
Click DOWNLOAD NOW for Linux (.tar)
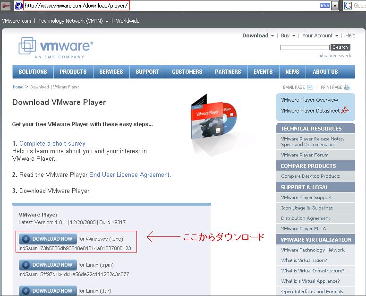48,290
